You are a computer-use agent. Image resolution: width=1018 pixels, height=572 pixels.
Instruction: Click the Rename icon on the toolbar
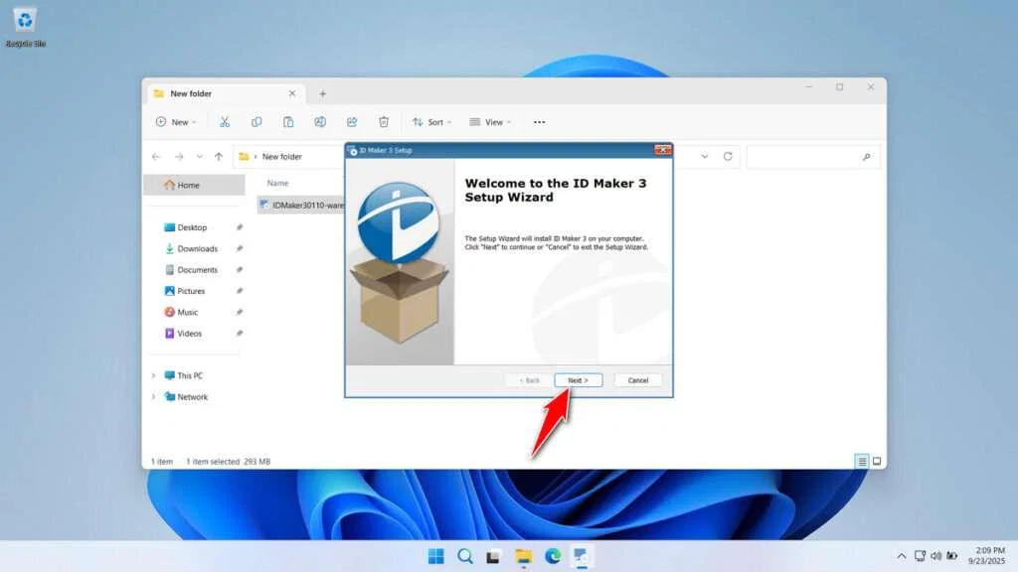tap(320, 121)
